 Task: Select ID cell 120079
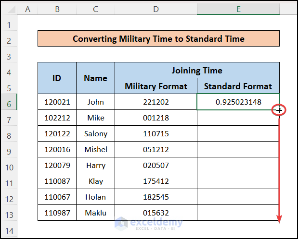(57, 165)
